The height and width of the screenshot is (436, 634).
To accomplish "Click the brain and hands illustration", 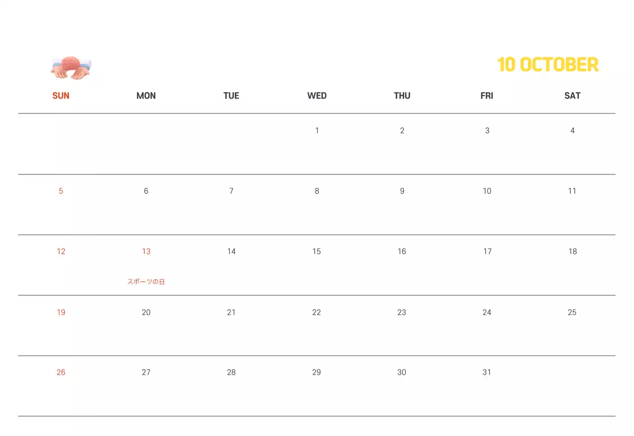I will 71,68.
